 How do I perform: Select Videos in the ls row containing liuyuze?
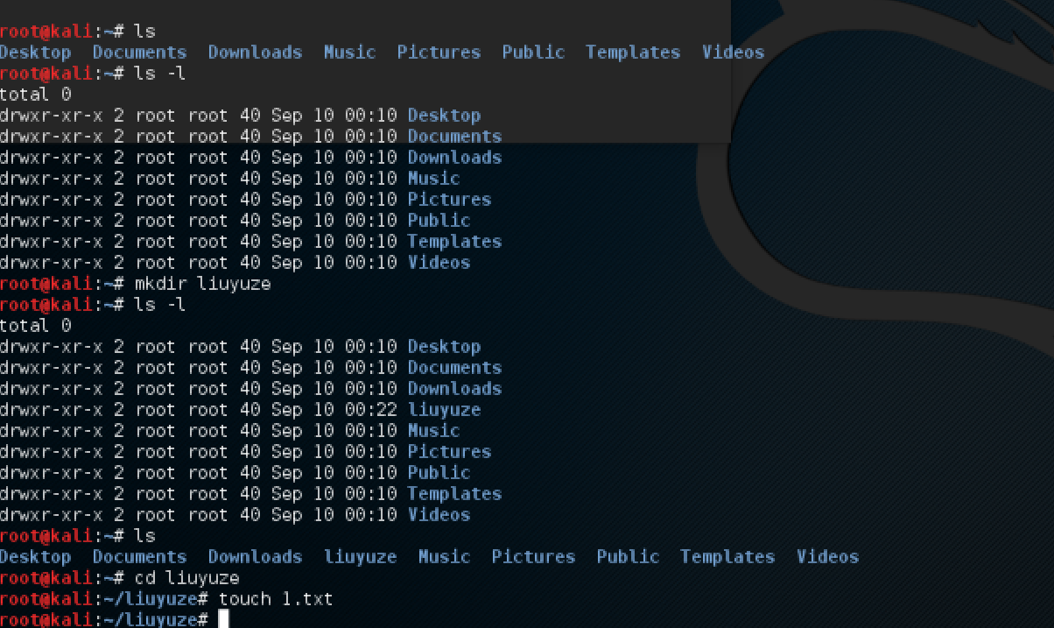click(827, 557)
